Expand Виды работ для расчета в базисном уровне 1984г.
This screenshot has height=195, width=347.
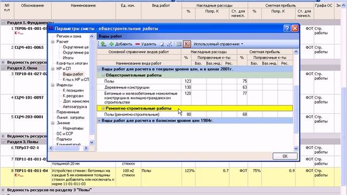pos(99,120)
